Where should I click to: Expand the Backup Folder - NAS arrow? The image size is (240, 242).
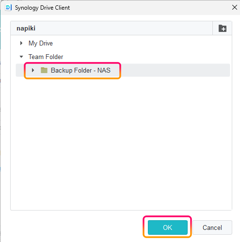pyautogui.click(x=33, y=70)
